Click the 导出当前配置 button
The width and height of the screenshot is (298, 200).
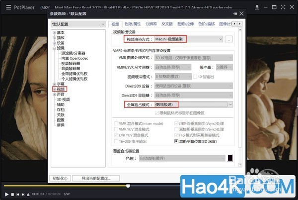point(96,179)
